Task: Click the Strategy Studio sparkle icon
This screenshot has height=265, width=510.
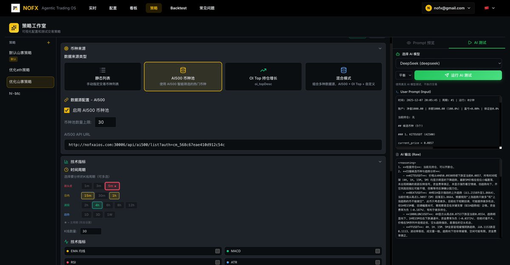Action: click(14, 28)
